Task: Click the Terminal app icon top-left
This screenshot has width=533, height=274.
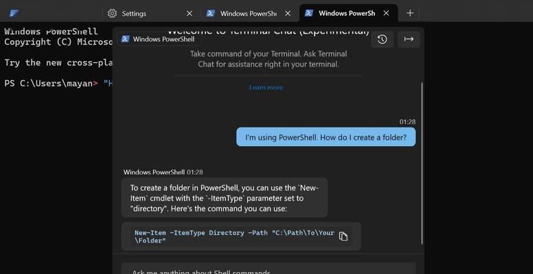Action: pyautogui.click(x=14, y=13)
